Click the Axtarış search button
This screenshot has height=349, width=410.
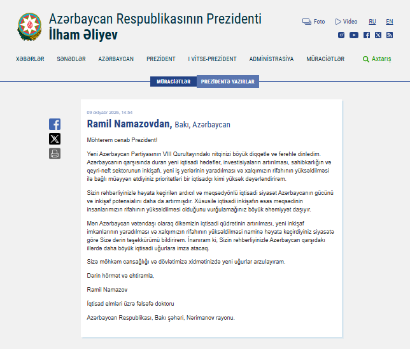pyautogui.click(x=377, y=59)
